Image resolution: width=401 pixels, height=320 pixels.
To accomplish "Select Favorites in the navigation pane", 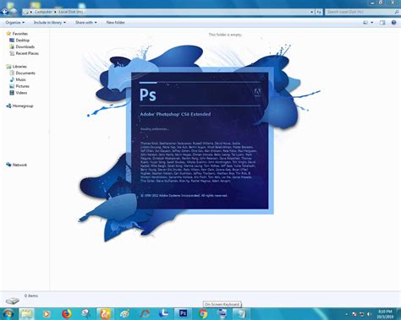I will (x=20, y=34).
